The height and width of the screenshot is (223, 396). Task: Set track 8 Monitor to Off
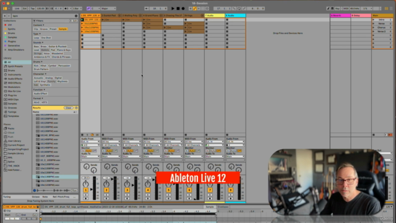tap(239, 151)
